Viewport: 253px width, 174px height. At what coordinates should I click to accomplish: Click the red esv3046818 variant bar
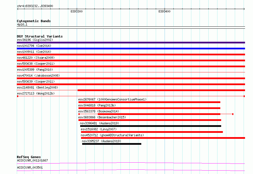(x=150, y=108)
